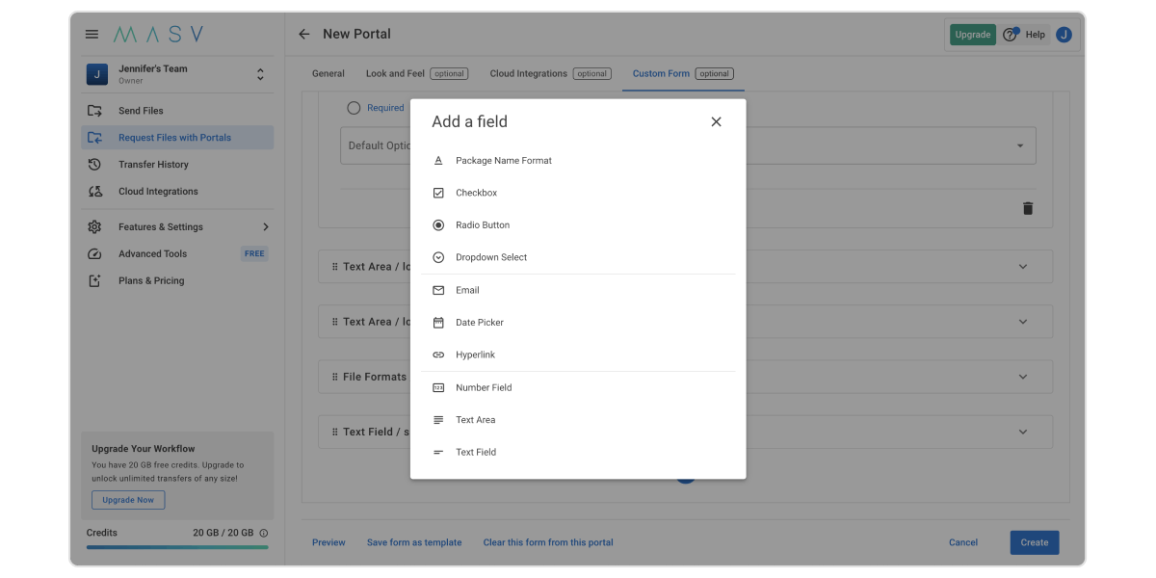Click the Help question mark icon
Viewport: 1156px width, 578px height.
click(x=1010, y=35)
